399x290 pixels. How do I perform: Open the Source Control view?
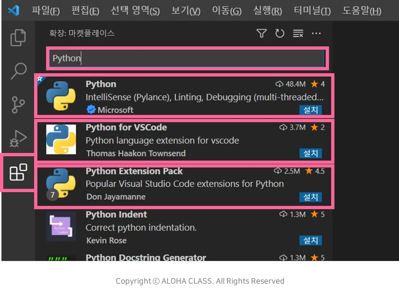[x=18, y=104]
